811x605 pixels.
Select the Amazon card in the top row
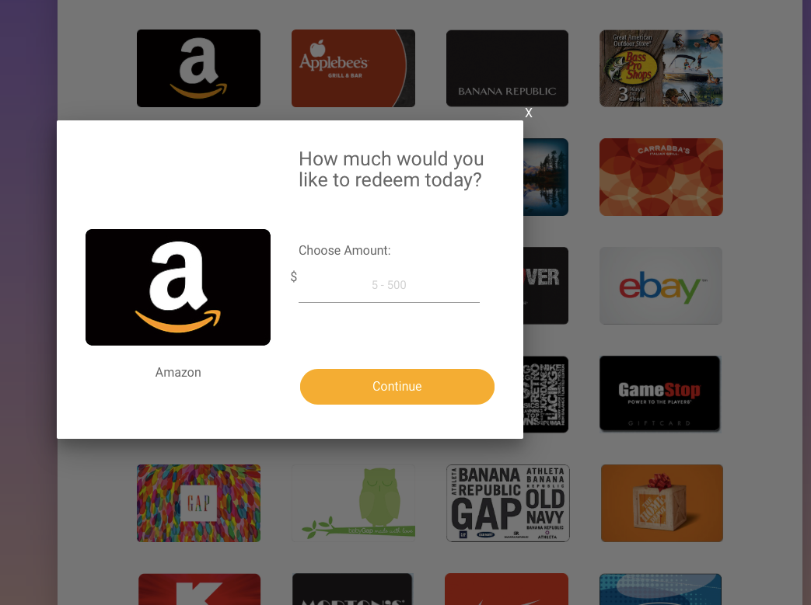click(198, 68)
